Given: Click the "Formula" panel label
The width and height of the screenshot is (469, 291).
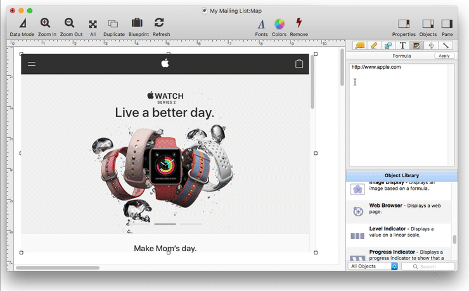Looking at the screenshot, I should point(402,56).
